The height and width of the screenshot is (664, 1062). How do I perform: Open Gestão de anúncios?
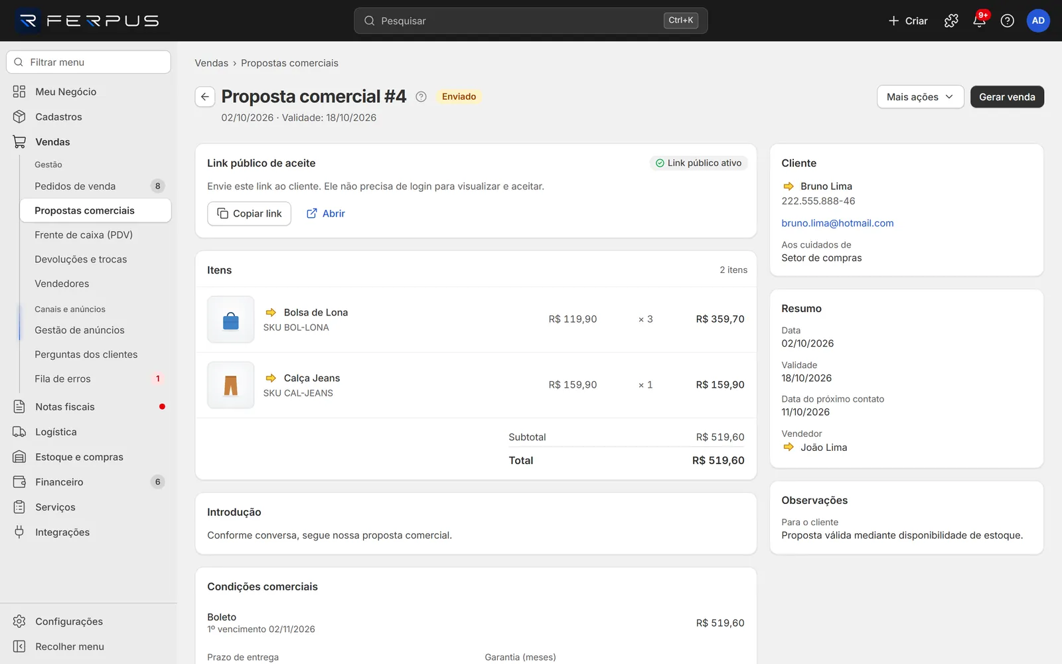pyautogui.click(x=96, y=330)
